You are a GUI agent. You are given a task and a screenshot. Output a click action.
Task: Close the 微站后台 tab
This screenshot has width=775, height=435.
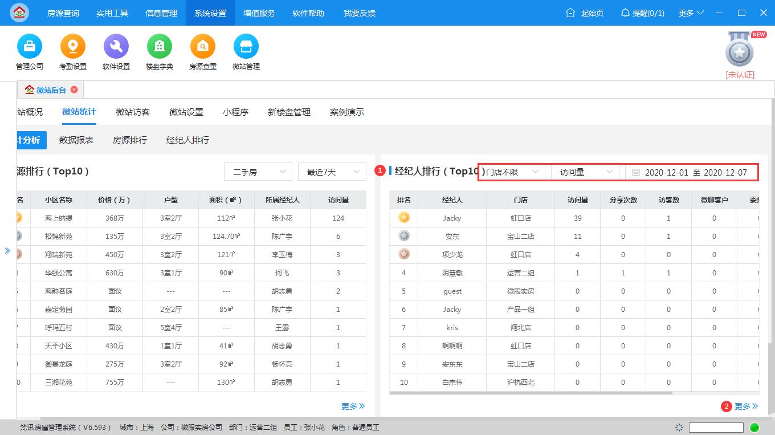click(x=74, y=89)
